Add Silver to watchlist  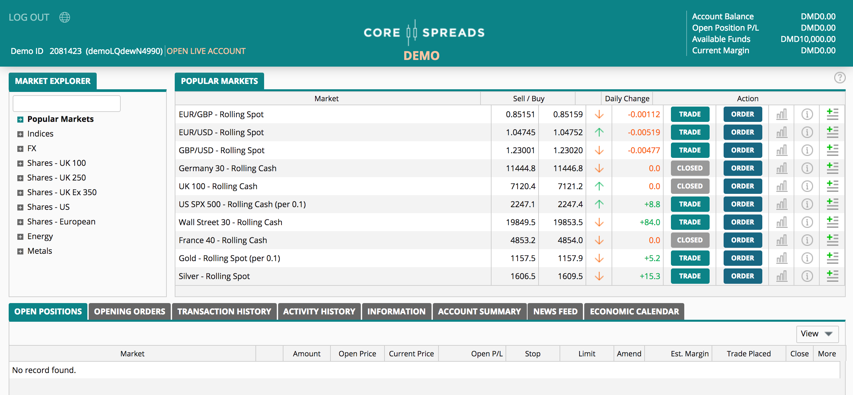(832, 276)
